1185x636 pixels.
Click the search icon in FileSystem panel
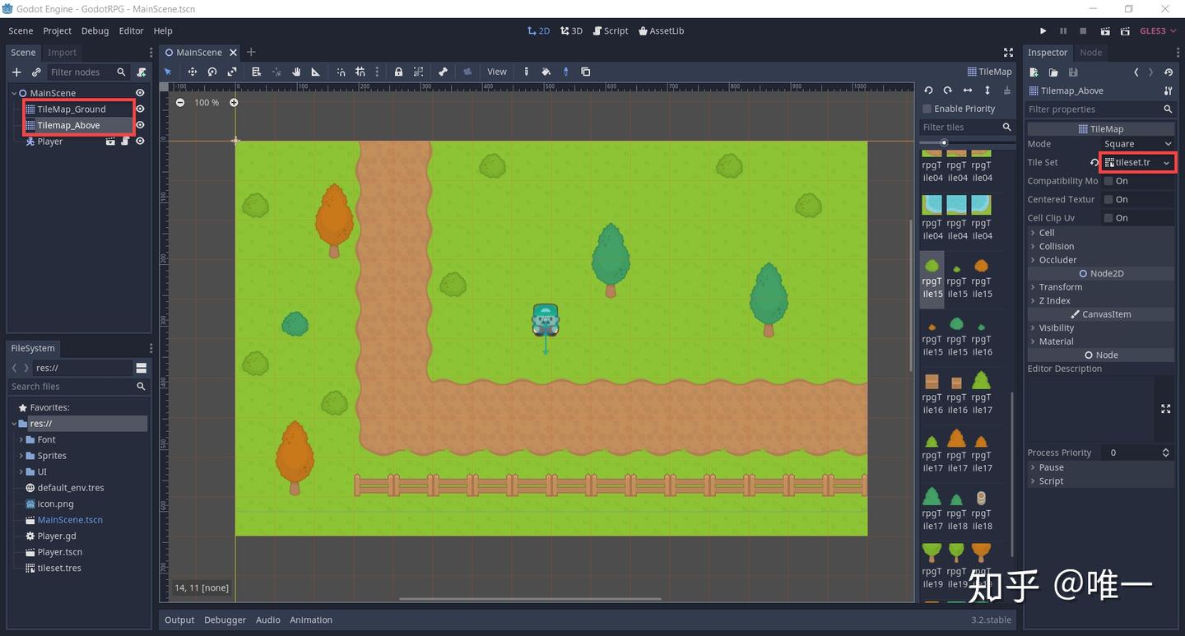140,386
